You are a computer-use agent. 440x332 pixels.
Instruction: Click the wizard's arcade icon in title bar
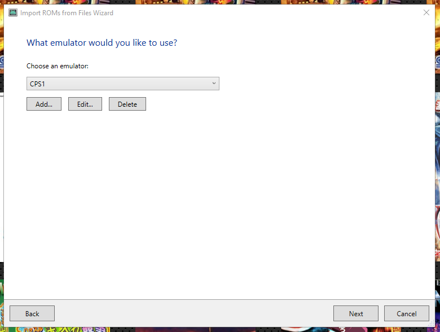pos(12,12)
